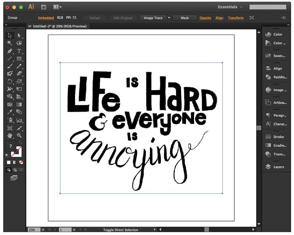Select the Eyedropper tool
The image size is (294, 235).
(10, 112)
